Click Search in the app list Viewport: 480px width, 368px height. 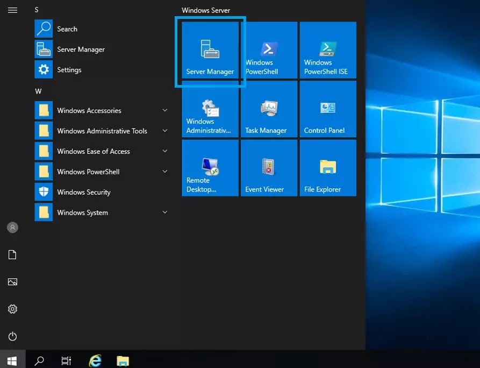(103, 29)
